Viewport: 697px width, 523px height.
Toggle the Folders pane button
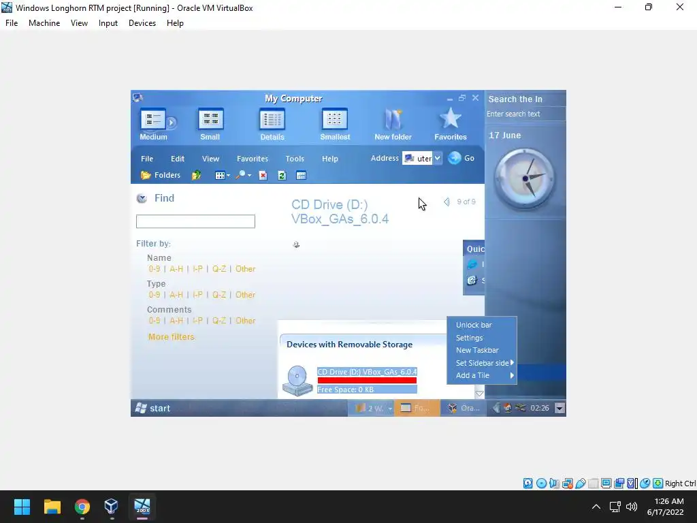(x=161, y=175)
